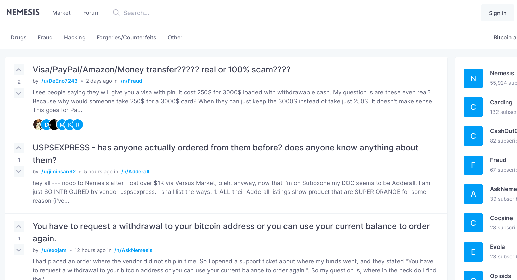
Task: Switch to the Forum tab
Action: [91, 13]
